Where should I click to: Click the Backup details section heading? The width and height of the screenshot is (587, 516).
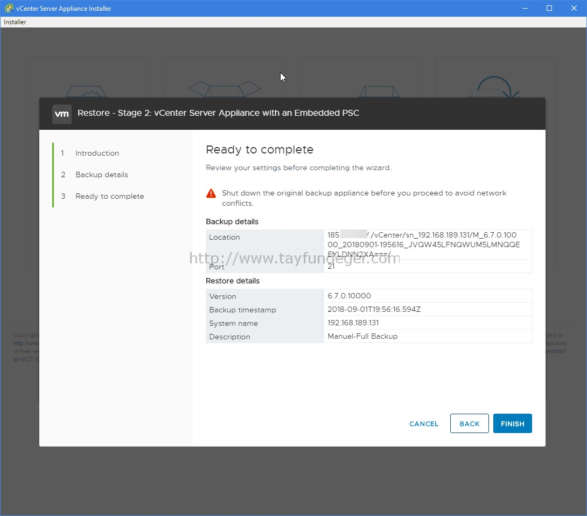click(x=232, y=222)
